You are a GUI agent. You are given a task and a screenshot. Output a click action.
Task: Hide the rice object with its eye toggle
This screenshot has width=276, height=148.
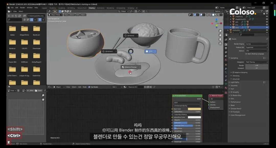[x=267, y=25]
